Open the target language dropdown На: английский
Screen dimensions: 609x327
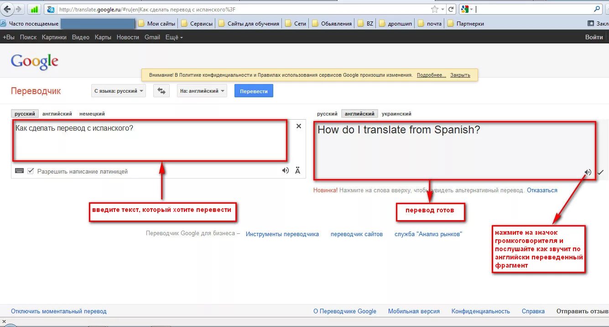(x=202, y=91)
